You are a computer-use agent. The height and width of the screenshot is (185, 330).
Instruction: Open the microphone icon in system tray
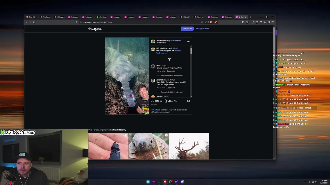coord(309,182)
